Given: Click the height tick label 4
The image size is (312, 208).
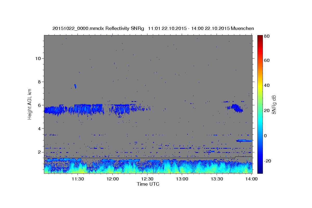Looking at the screenshot, I should (x=40, y=128).
